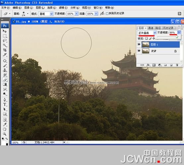Open the Layers panel options menu
The image size is (184, 165).
coord(181,29)
